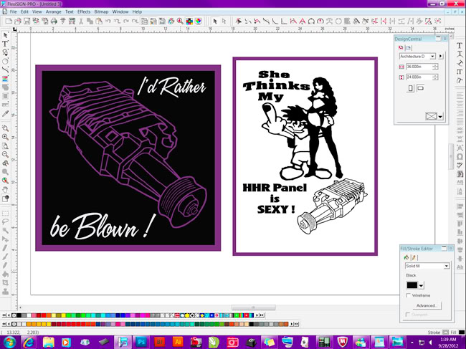
Task: Select the marquee rectangle tool in left toolbox
Action: [5, 213]
